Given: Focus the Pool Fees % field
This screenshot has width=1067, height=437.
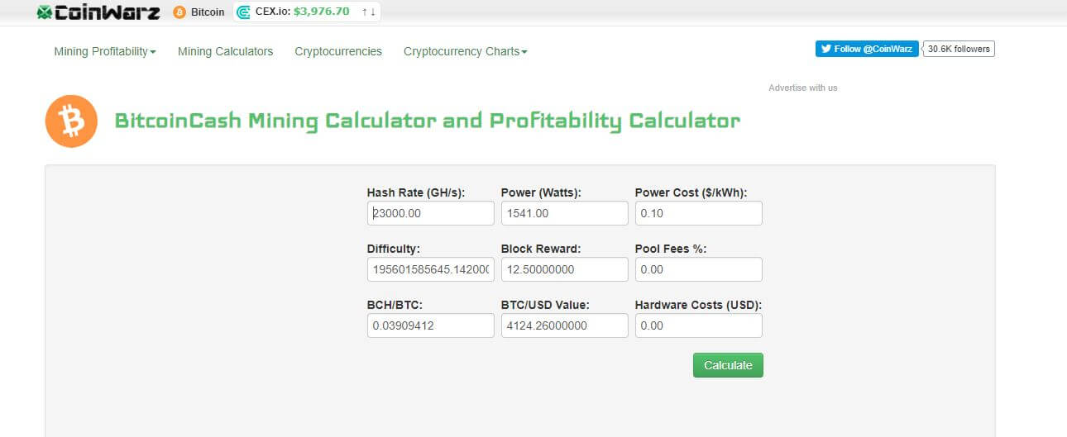Looking at the screenshot, I should (x=699, y=269).
